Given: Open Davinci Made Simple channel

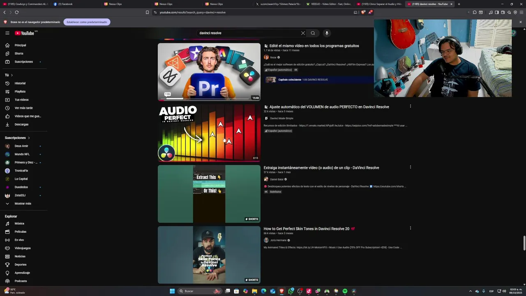Looking at the screenshot, I should [x=281, y=118].
